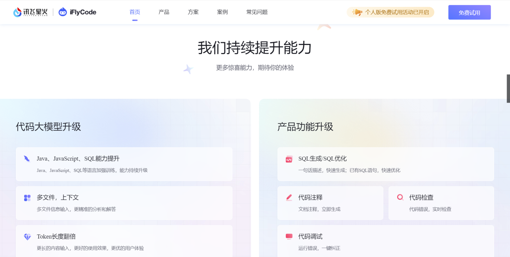Select the Token长度翻倍 card title
This screenshot has height=257, width=510.
(x=56, y=236)
